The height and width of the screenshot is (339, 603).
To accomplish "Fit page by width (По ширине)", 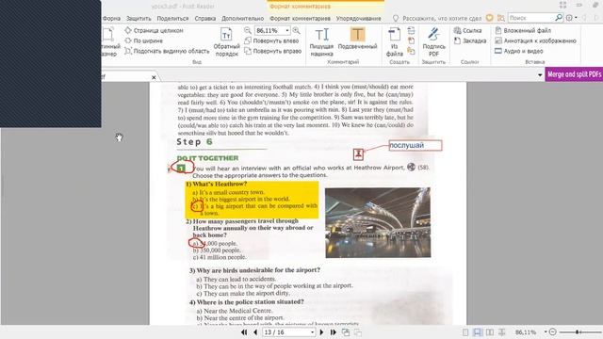I will (144, 40).
